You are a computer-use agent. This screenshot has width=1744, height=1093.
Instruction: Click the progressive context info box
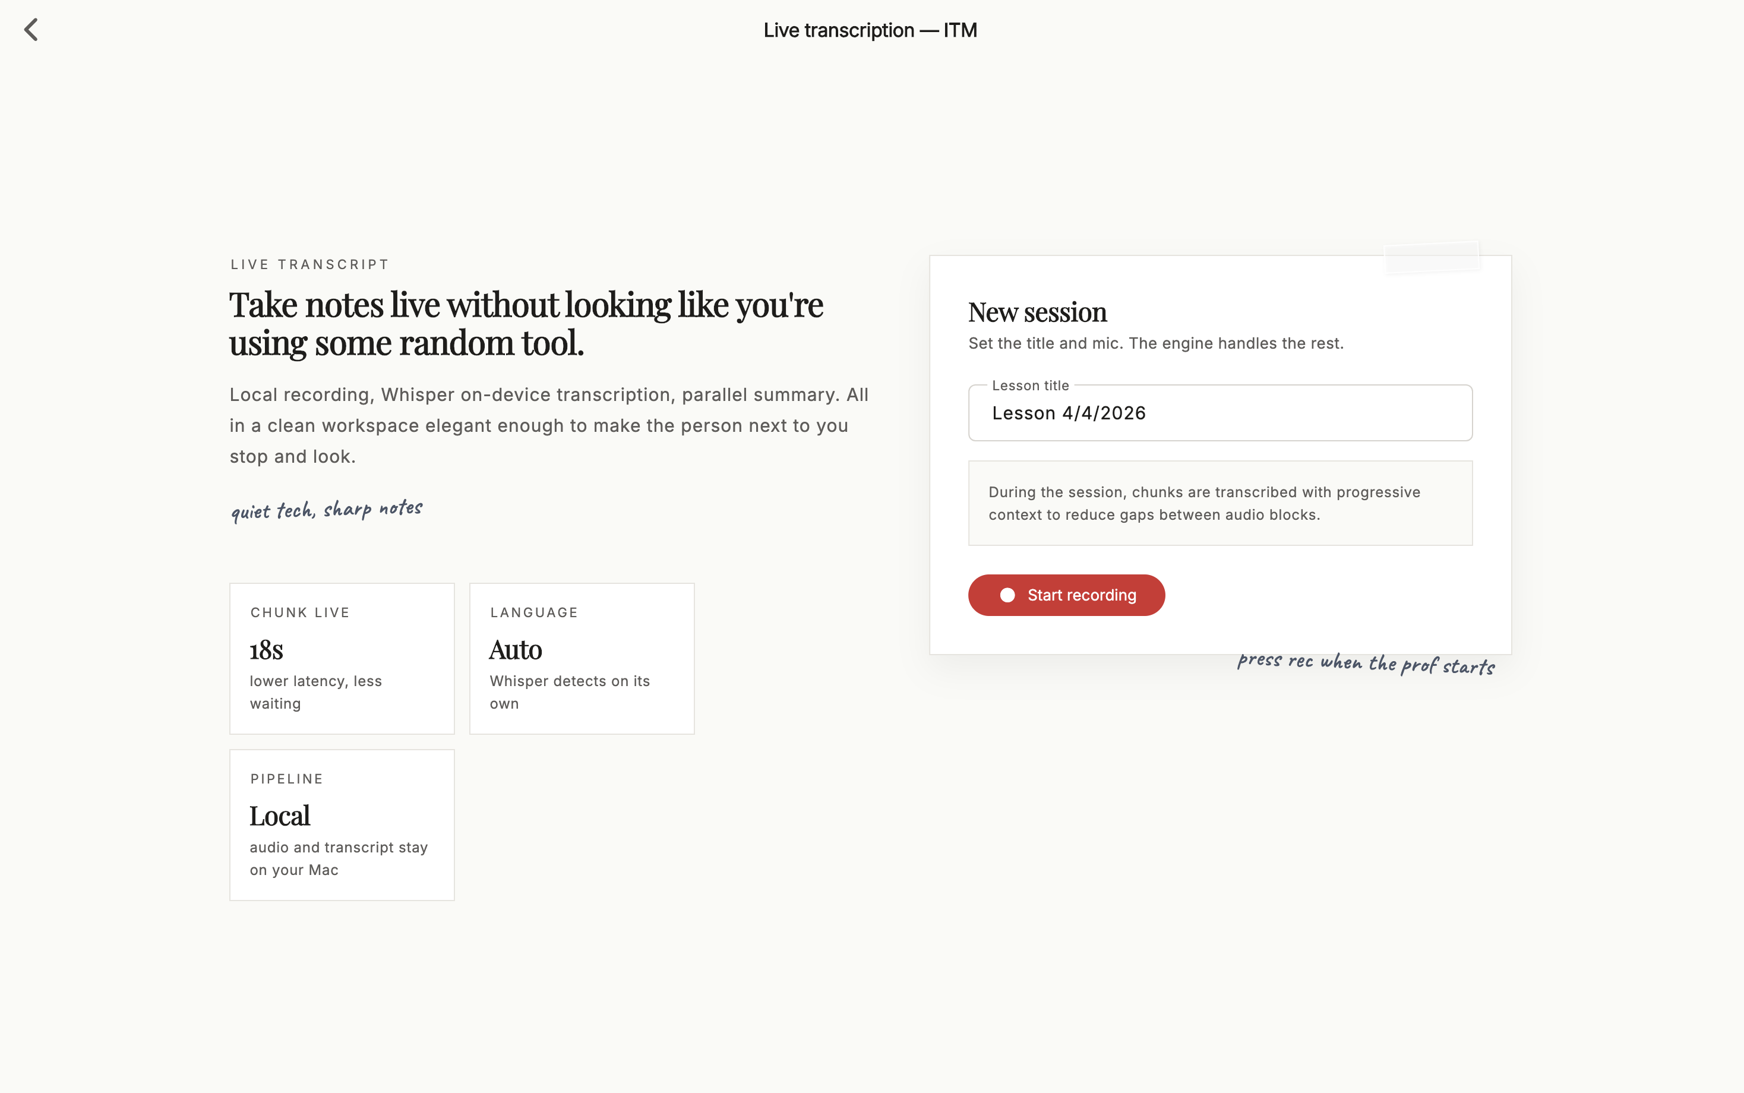[1220, 503]
